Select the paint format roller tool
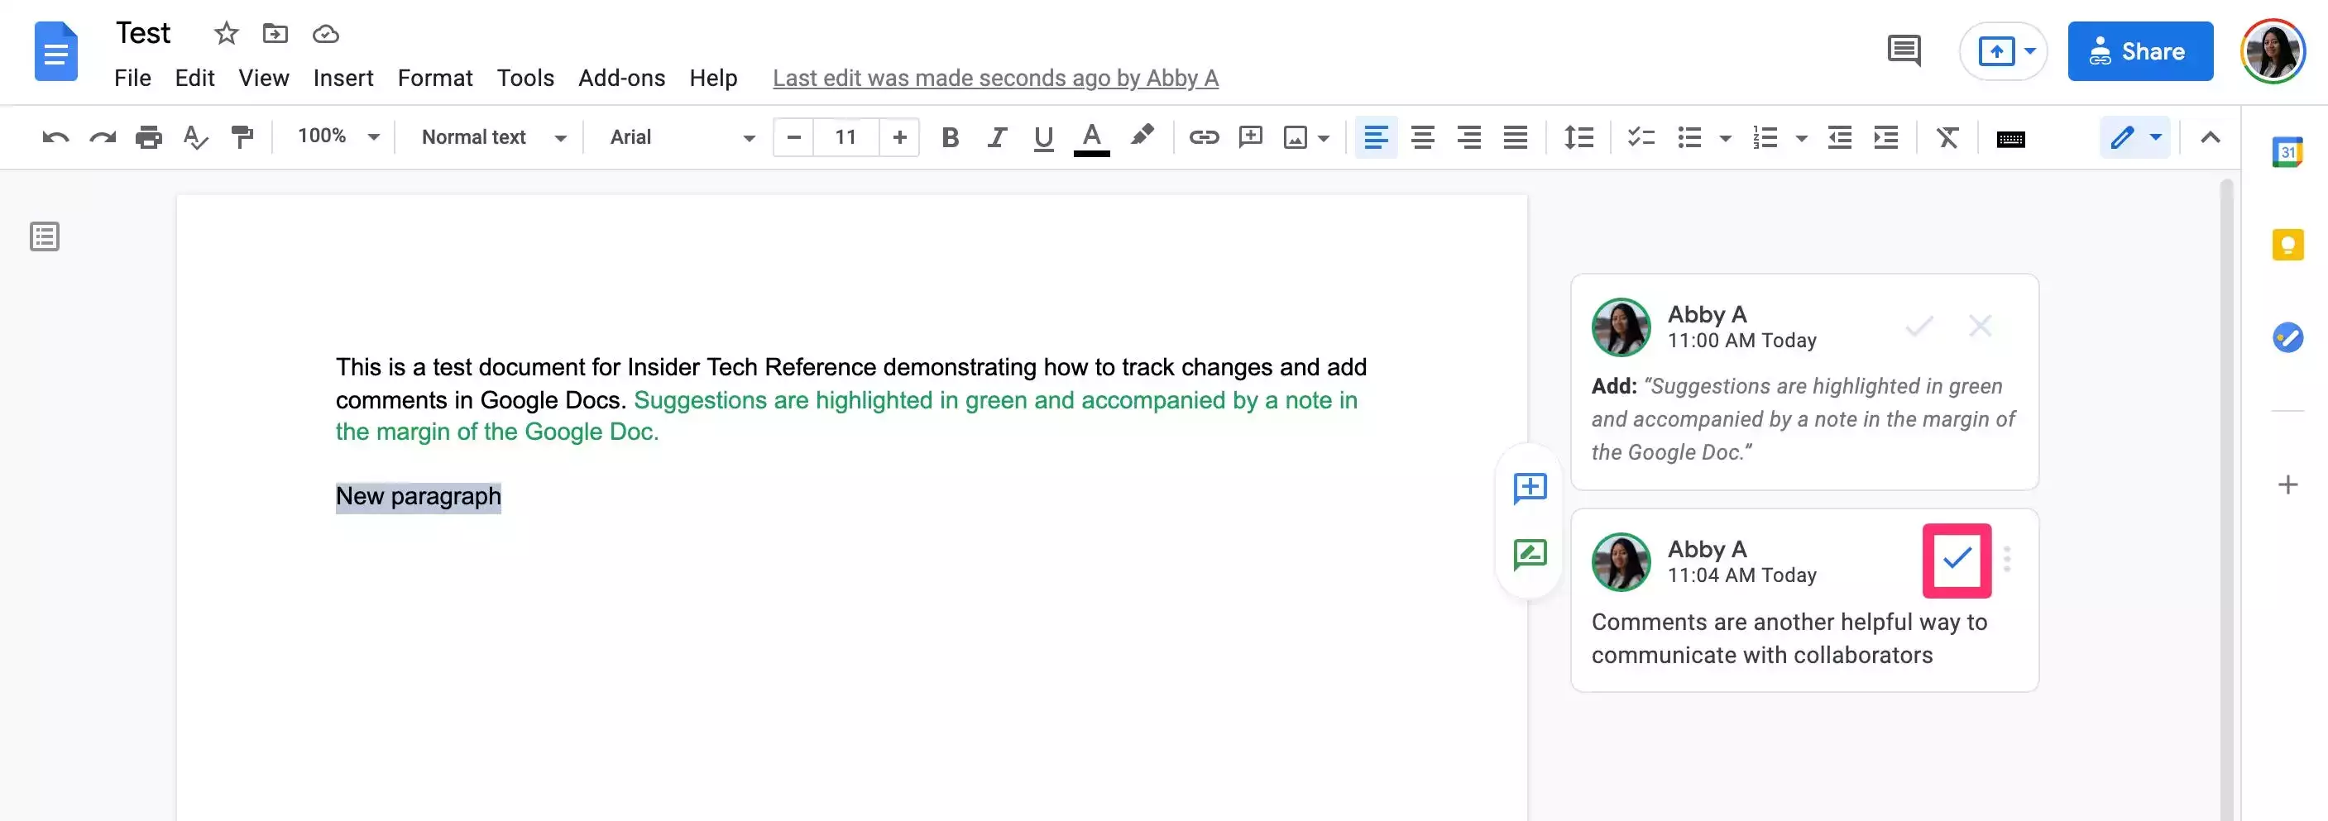The width and height of the screenshot is (2328, 821). pyautogui.click(x=242, y=137)
